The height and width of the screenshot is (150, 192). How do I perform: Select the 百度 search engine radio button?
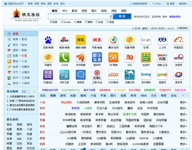(51, 22)
